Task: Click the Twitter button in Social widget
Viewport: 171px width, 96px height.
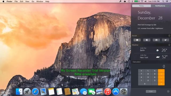Action: pos(165,40)
